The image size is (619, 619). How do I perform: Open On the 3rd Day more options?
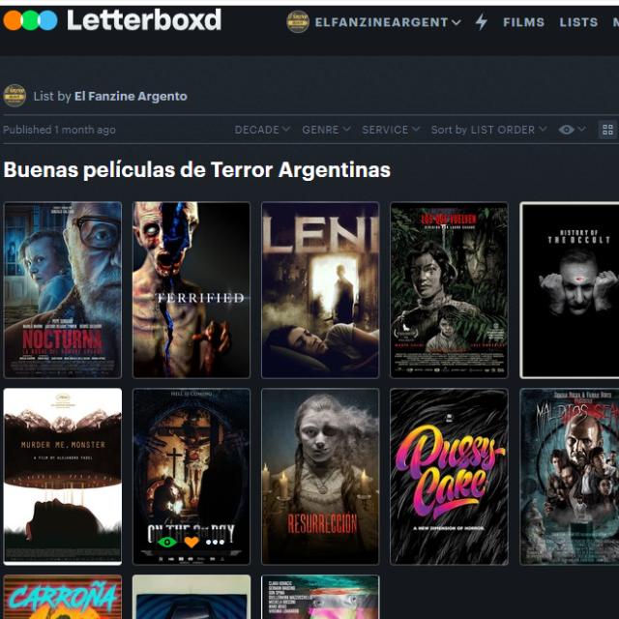point(215,542)
